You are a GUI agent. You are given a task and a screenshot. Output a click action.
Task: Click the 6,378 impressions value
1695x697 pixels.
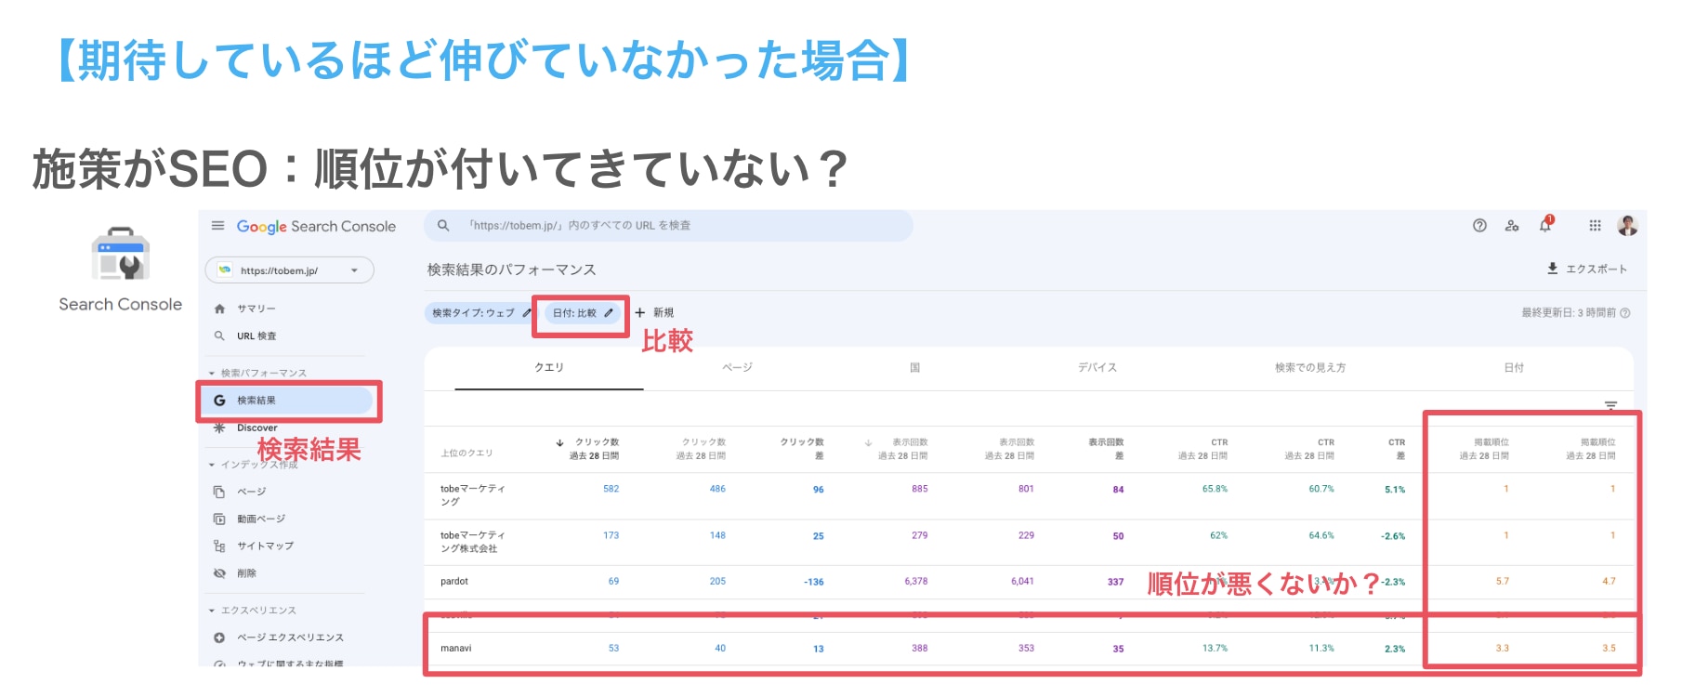[916, 582]
